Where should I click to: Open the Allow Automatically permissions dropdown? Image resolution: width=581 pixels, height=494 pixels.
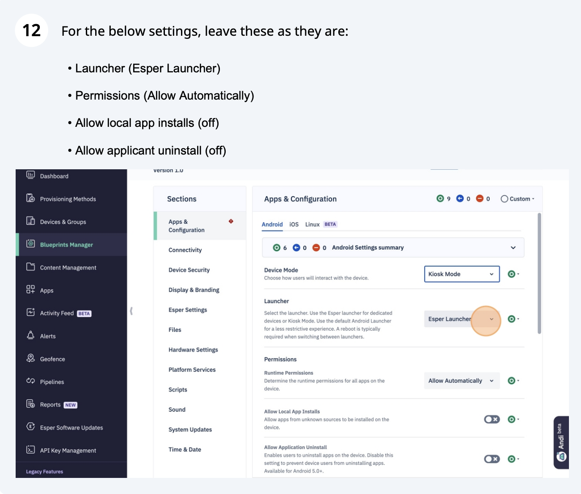(461, 381)
